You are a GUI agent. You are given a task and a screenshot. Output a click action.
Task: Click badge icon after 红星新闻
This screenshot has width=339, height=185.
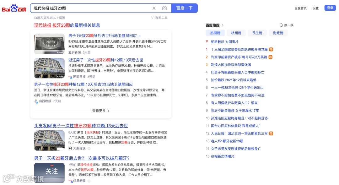click(x=89, y=181)
